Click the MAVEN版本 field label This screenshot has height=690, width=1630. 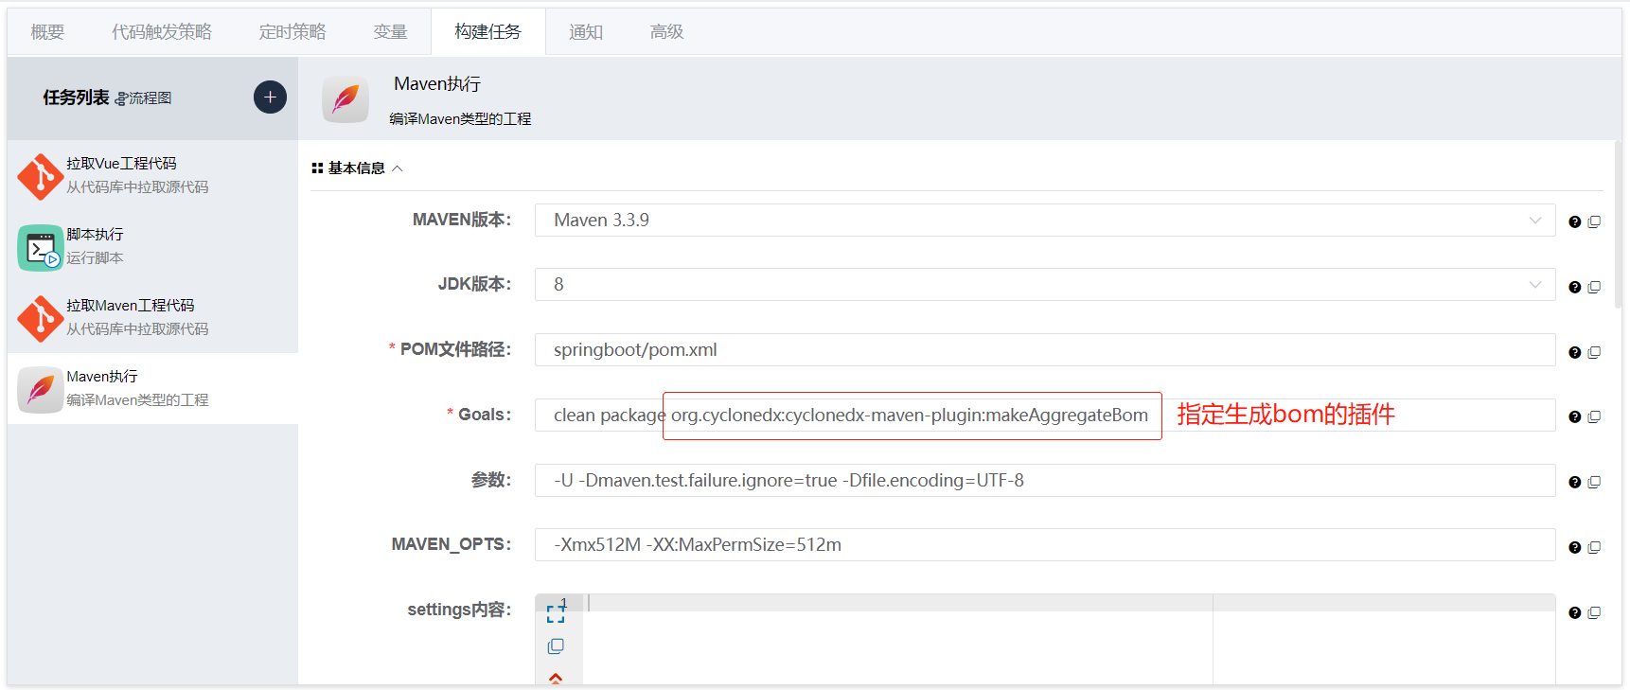tap(462, 220)
